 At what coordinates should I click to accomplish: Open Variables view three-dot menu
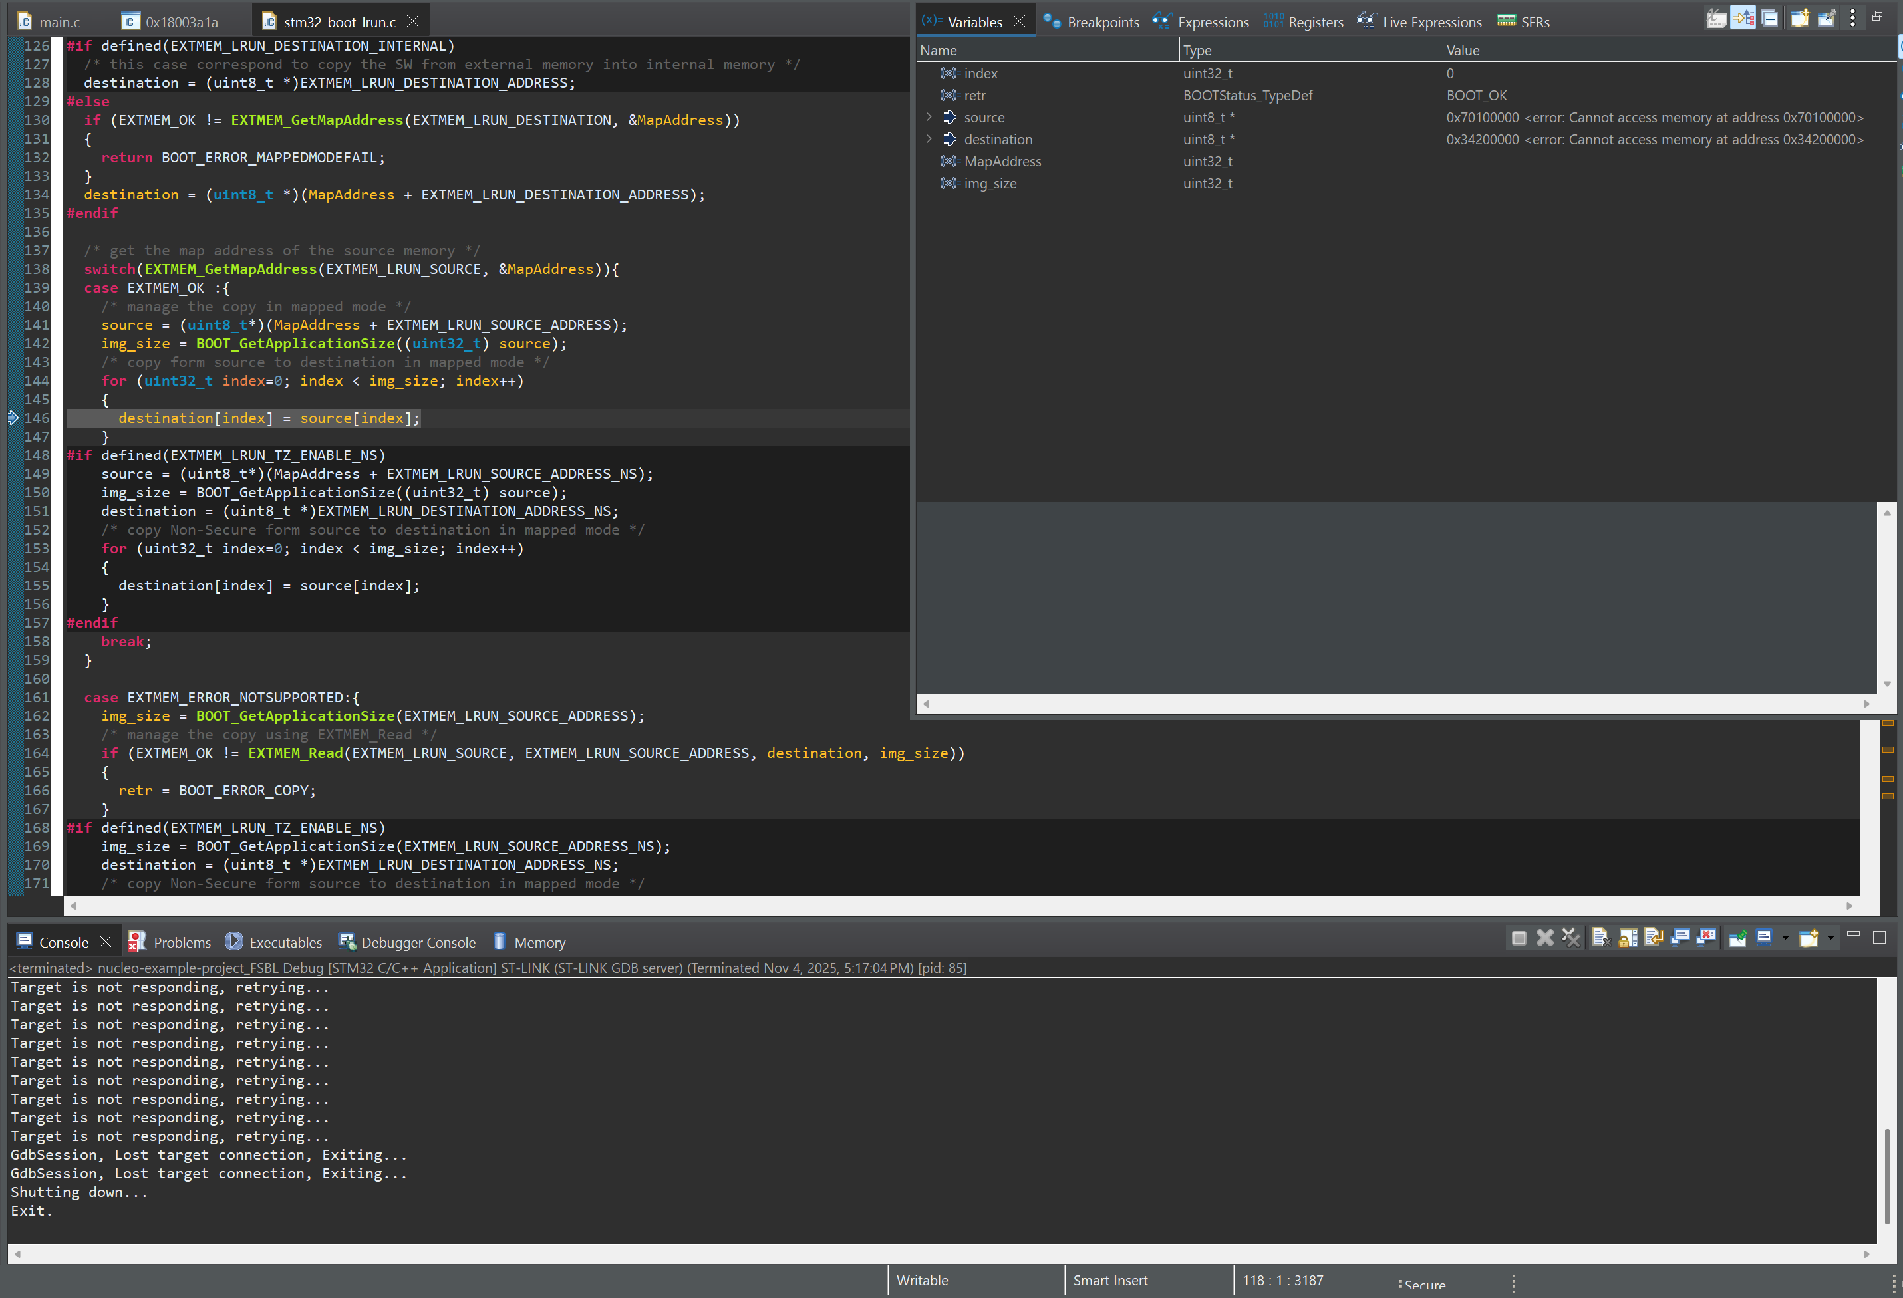pos(1852,19)
